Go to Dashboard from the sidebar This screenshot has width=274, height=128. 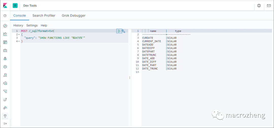5,42
